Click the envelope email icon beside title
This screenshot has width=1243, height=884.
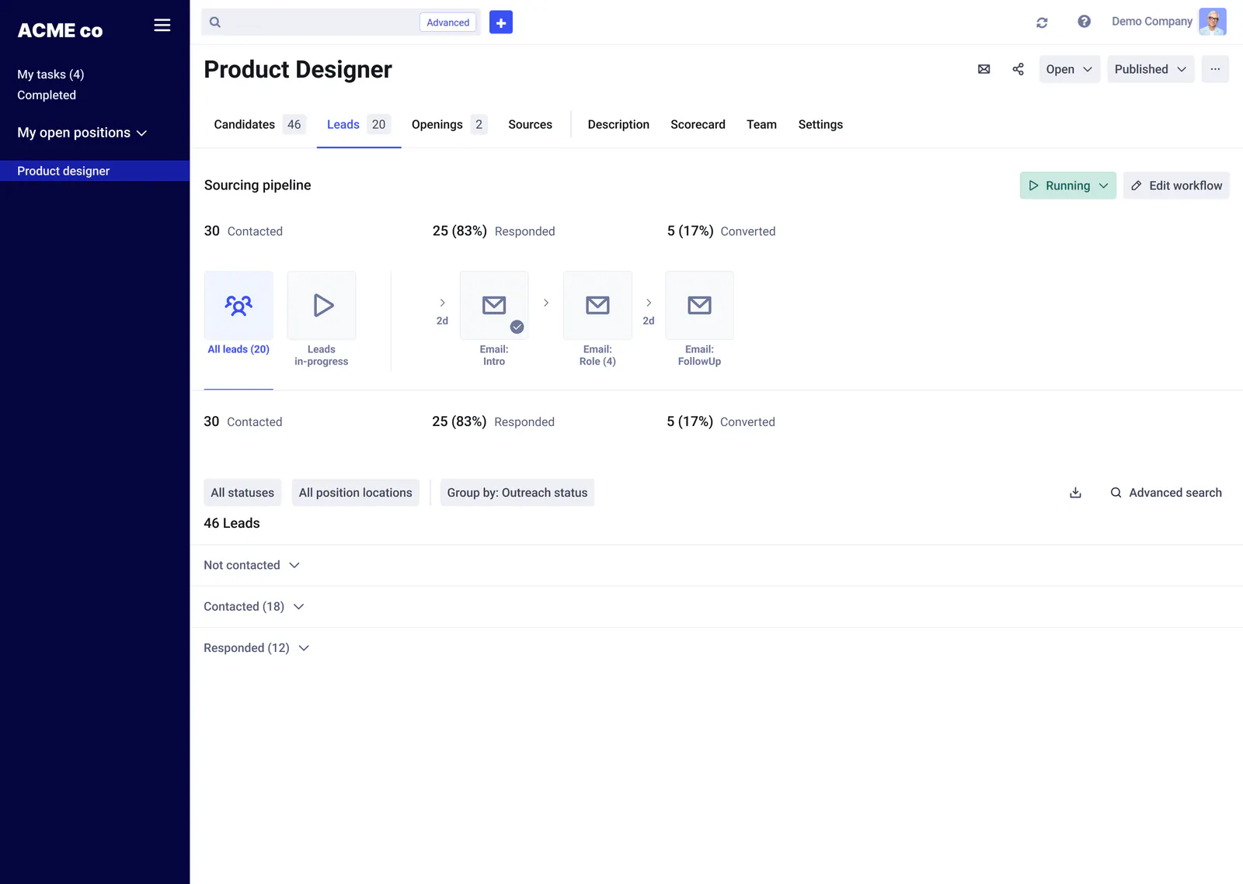click(x=984, y=69)
